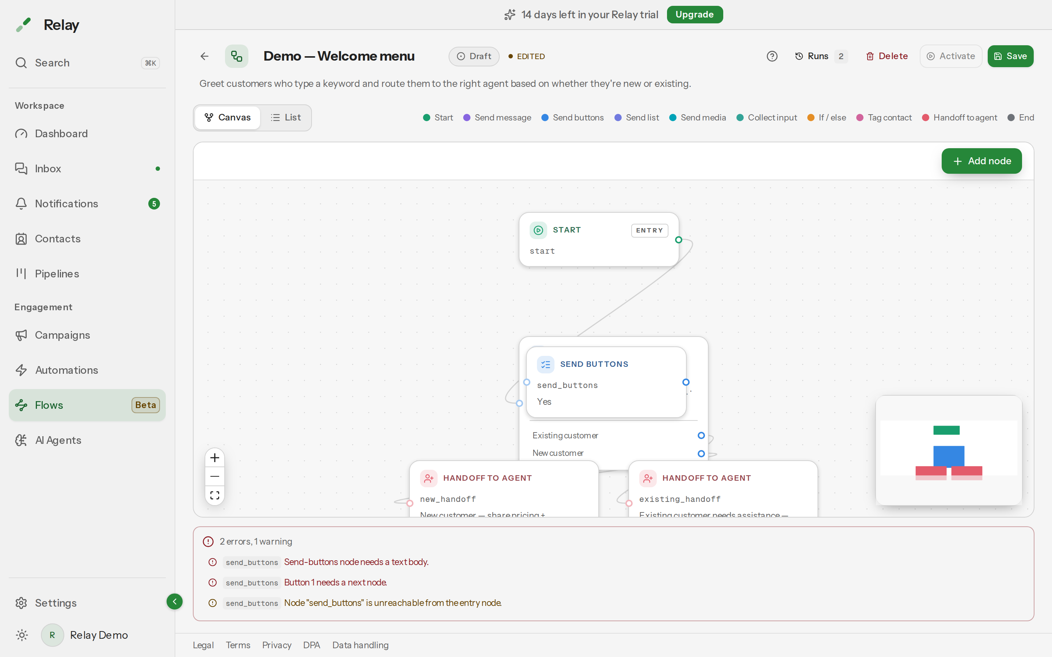
Task: Collapse the sidebar with the green chevron
Action: (x=174, y=602)
